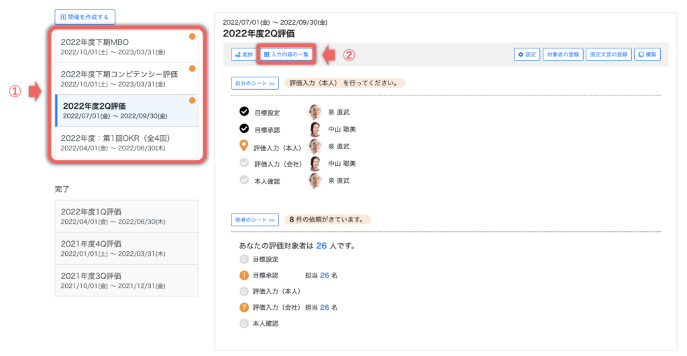This screenshot has width=687, height=356.
Task: Select 2022年度下期MBO in the list
Action: pyautogui.click(x=125, y=46)
